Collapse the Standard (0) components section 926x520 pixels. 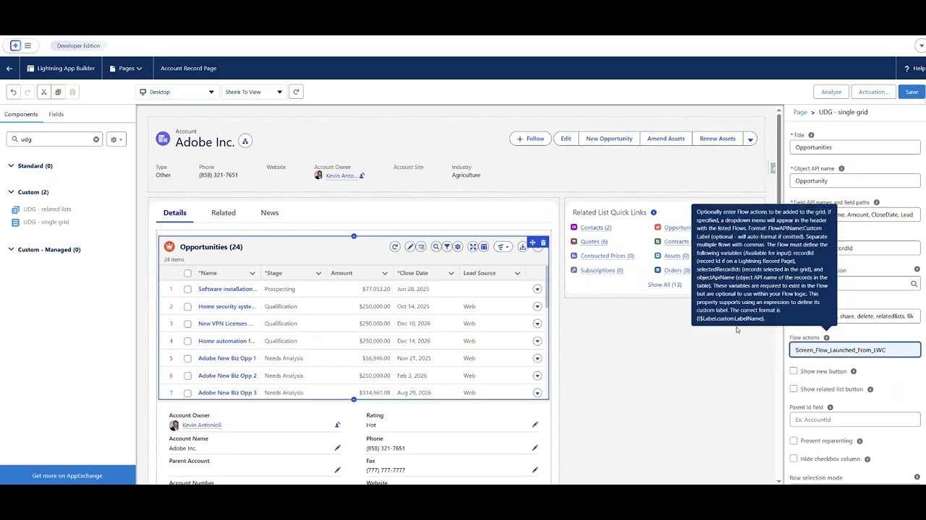coord(11,166)
